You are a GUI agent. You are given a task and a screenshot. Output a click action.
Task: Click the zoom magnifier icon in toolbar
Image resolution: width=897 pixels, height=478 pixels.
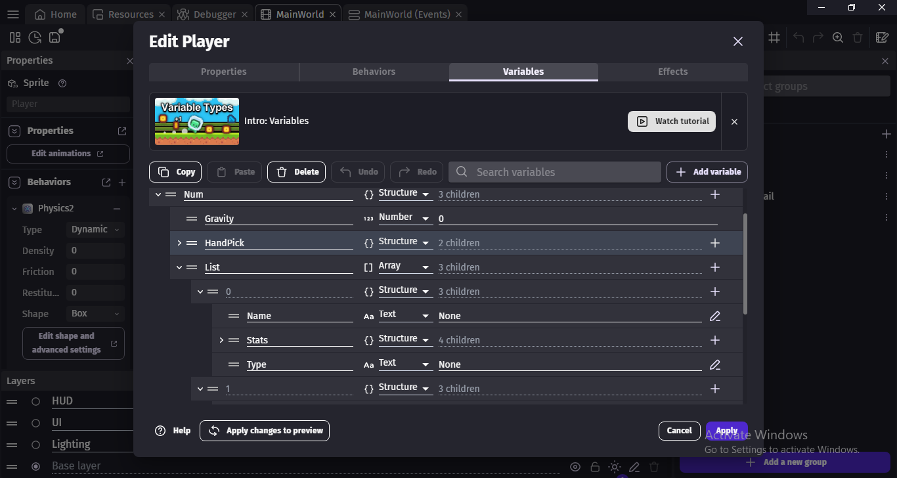coord(837,37)
